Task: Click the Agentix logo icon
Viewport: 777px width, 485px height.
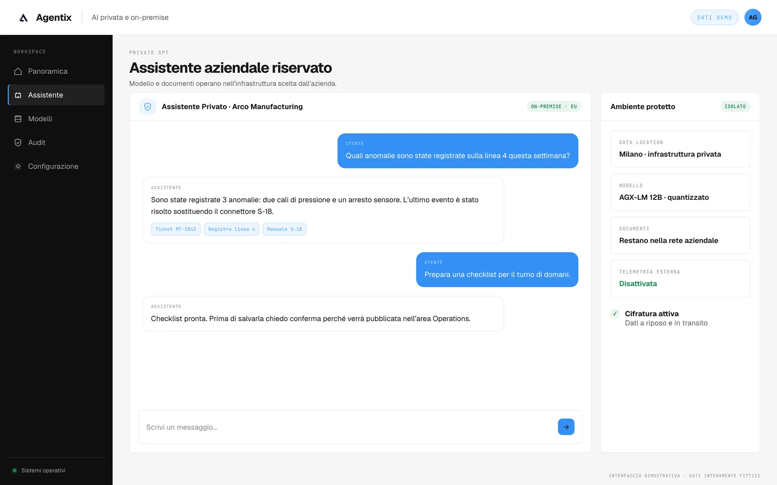Action: click(x=23, y=17)
